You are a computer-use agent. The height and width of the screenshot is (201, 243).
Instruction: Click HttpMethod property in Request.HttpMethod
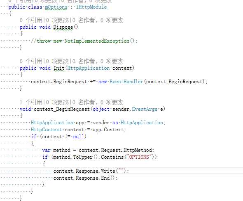point(138,150)
